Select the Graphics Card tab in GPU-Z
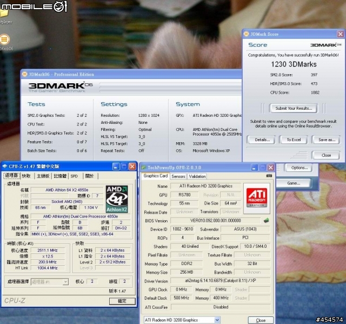Image resolution: width=346 pixels, height=324 pixels. point(156,176)
